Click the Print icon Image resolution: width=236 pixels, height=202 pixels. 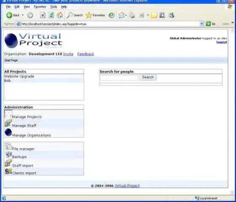132,15
